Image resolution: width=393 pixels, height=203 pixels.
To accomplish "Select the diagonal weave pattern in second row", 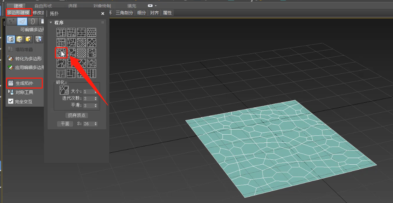I will point(81,43).
